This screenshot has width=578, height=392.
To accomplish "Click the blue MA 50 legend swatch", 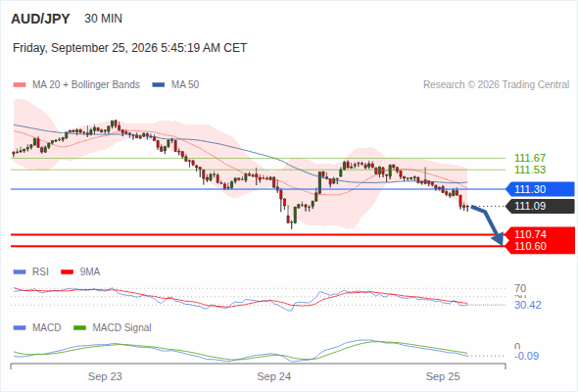I will [159, 85].
